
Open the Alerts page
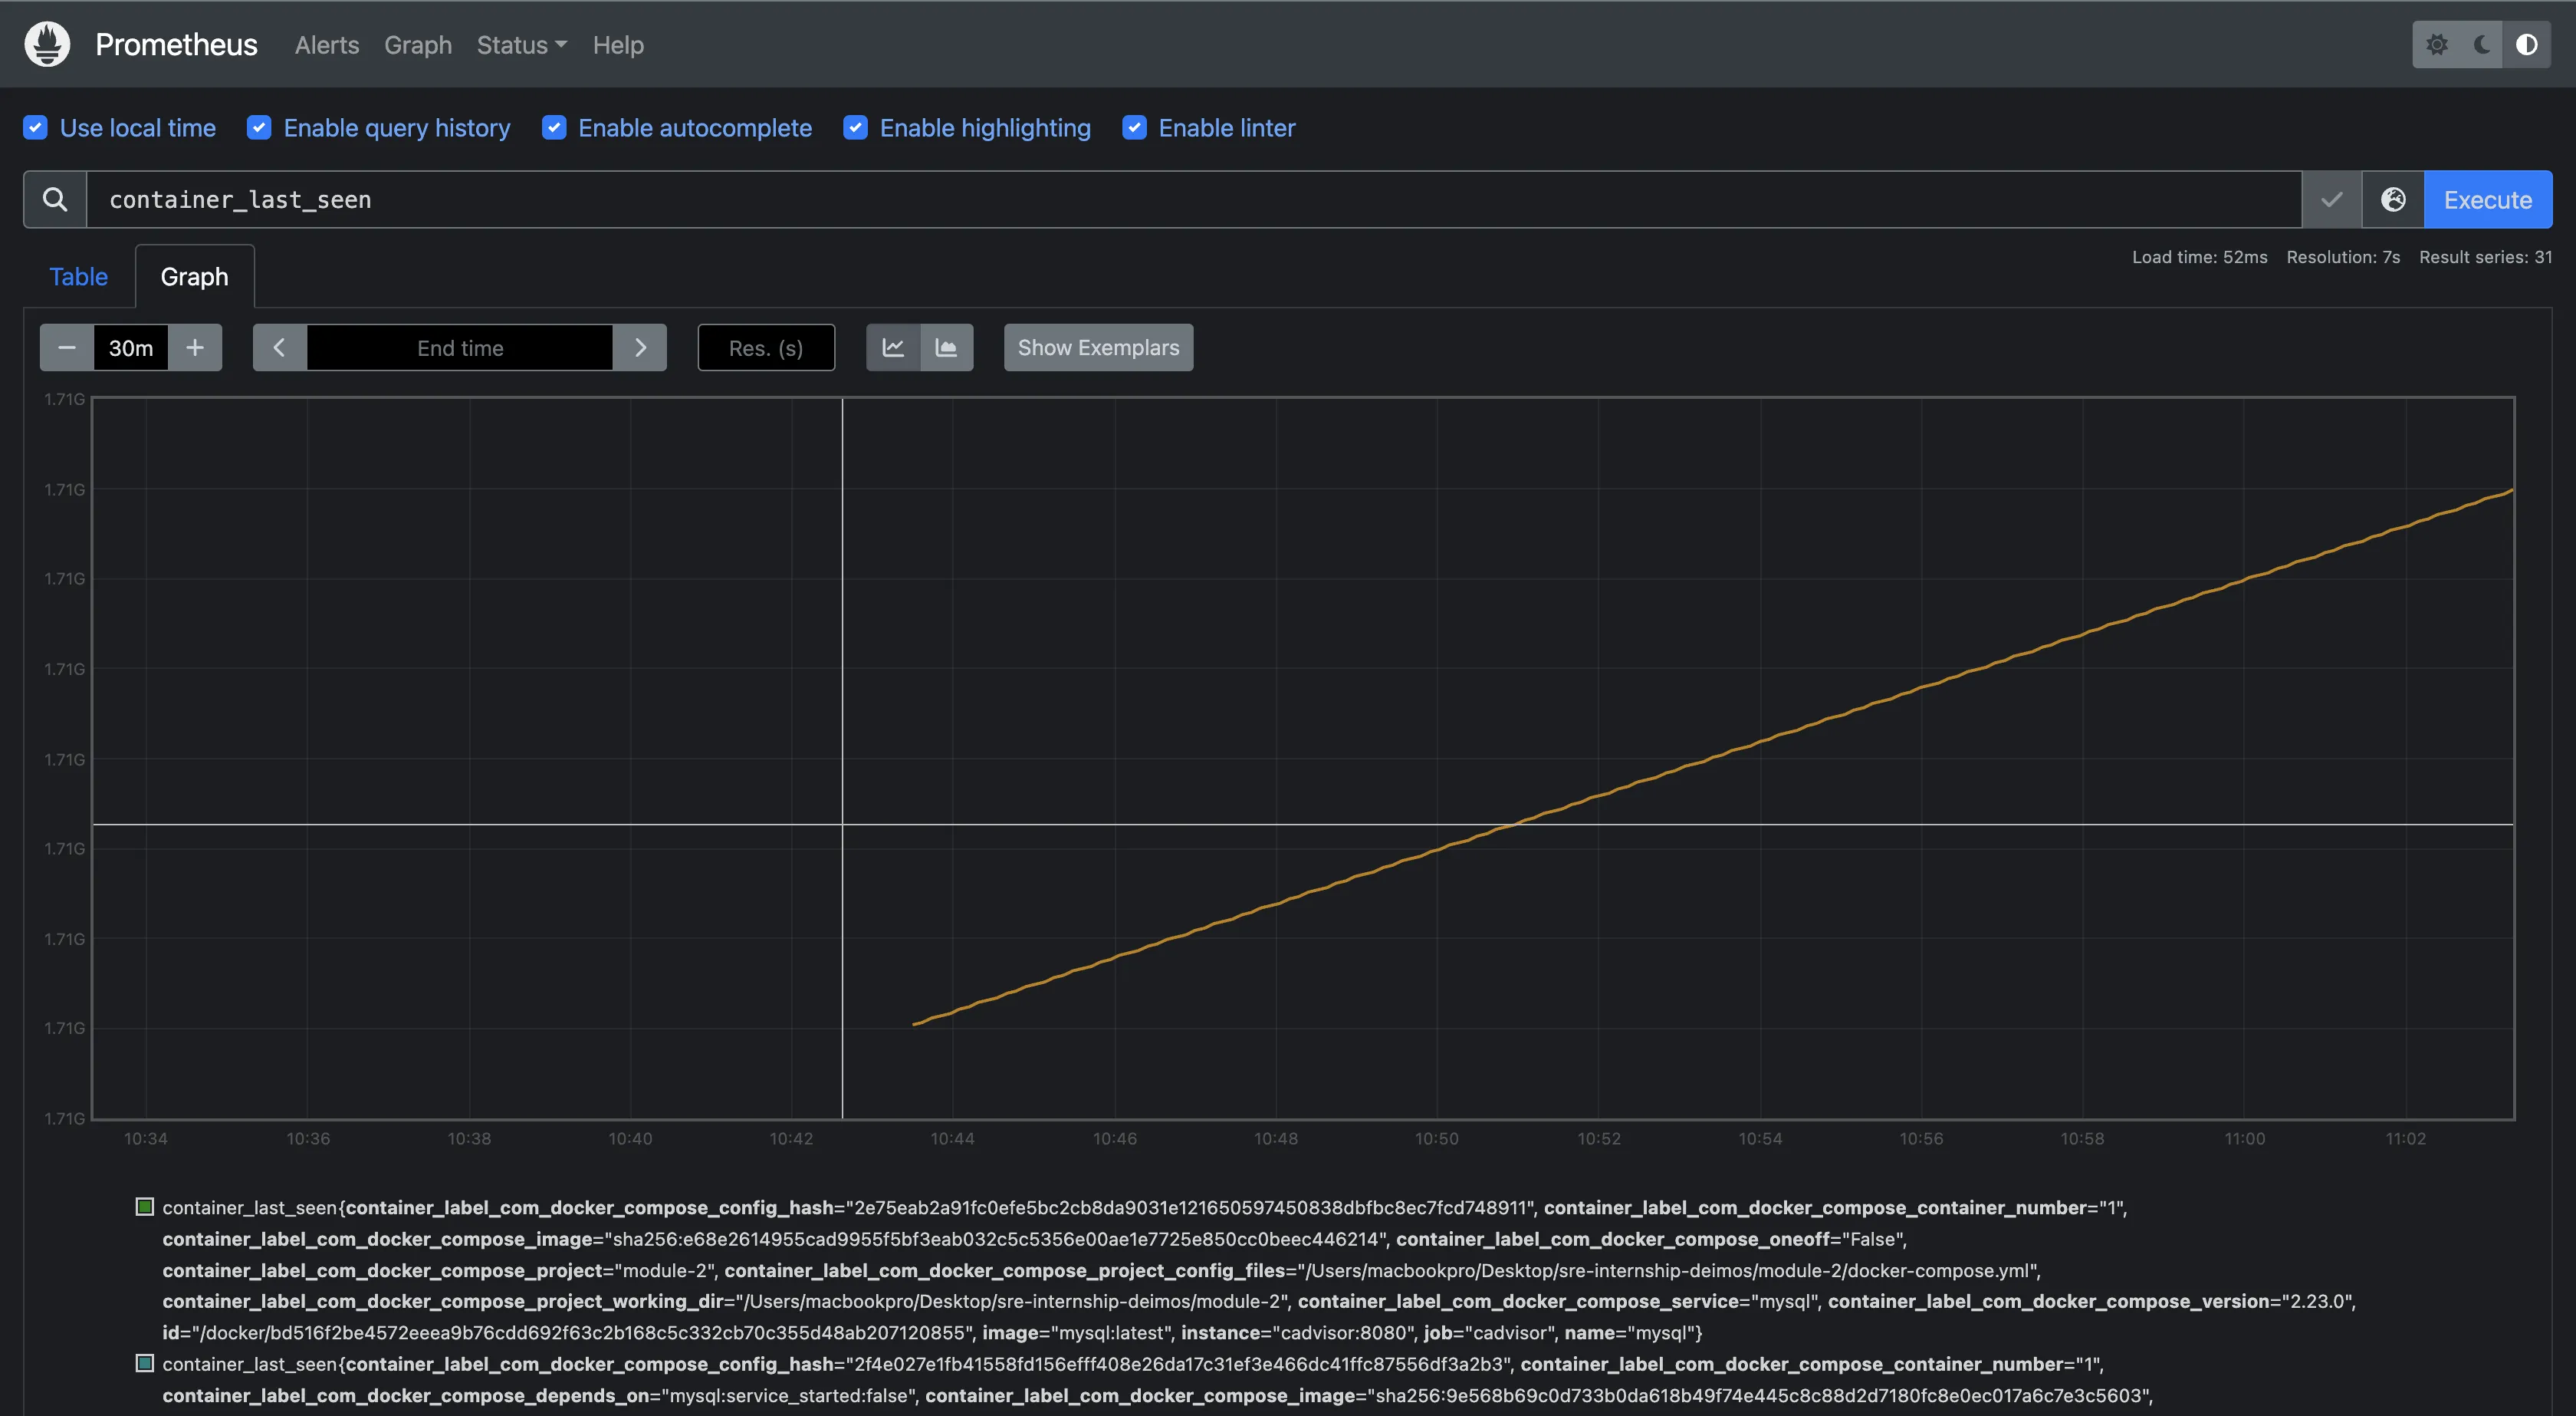[326, 45]
